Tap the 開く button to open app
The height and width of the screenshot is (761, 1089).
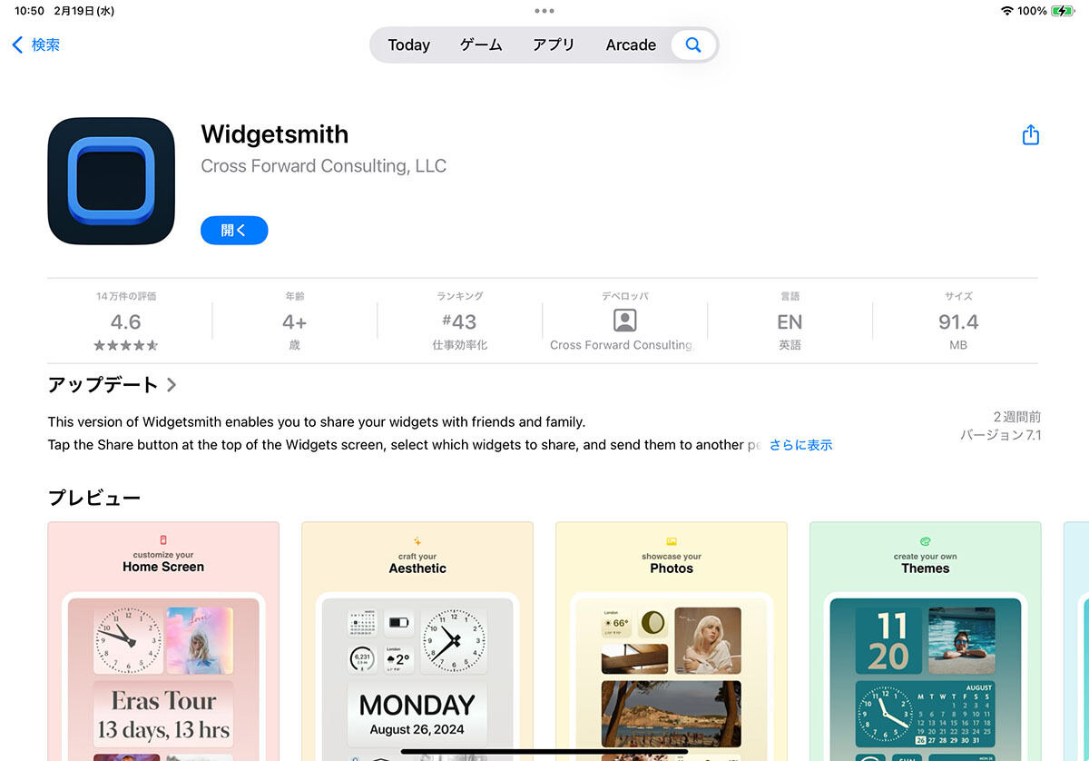pyautogui.click(x=234, y=231)
